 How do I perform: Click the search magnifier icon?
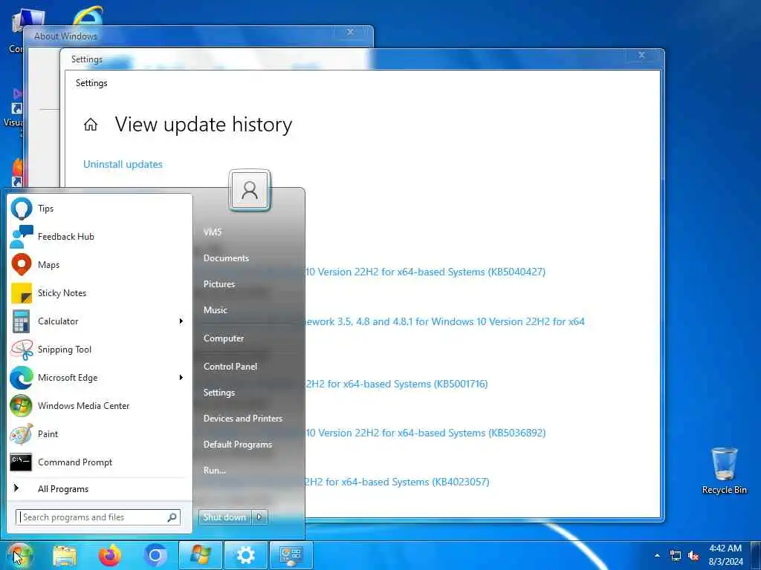pos(172,517)
